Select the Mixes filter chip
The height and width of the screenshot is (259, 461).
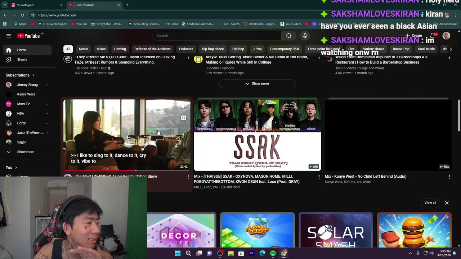click(101, 49)
